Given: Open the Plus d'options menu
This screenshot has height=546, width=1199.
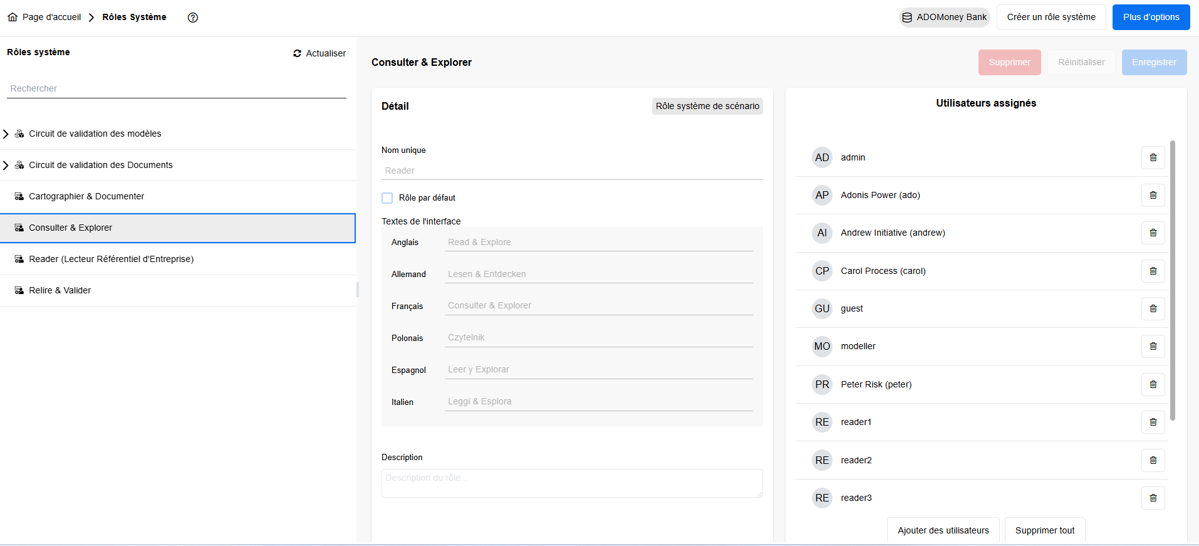Looking at the screenshot, I should tap(1151, 18).
